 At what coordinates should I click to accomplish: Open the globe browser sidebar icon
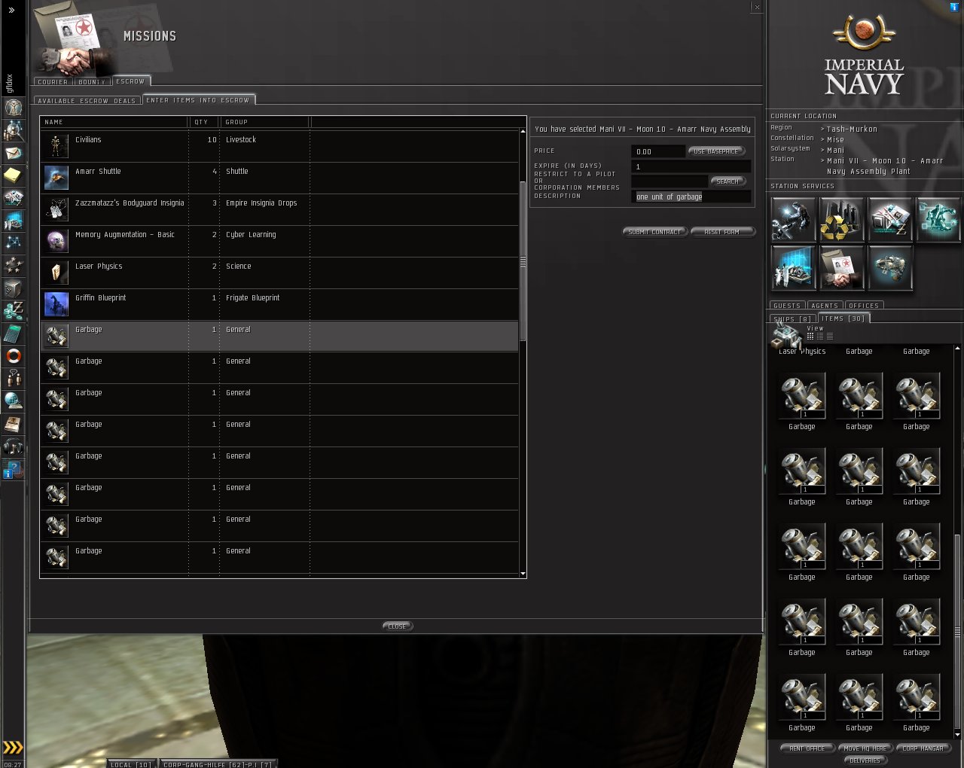13,401
